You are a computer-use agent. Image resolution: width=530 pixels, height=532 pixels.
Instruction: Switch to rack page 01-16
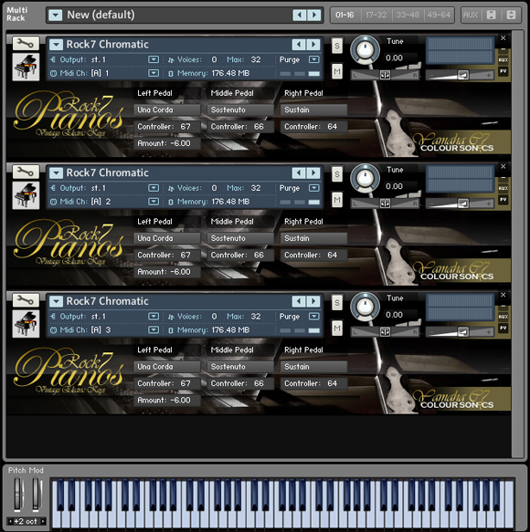[344, 15]
